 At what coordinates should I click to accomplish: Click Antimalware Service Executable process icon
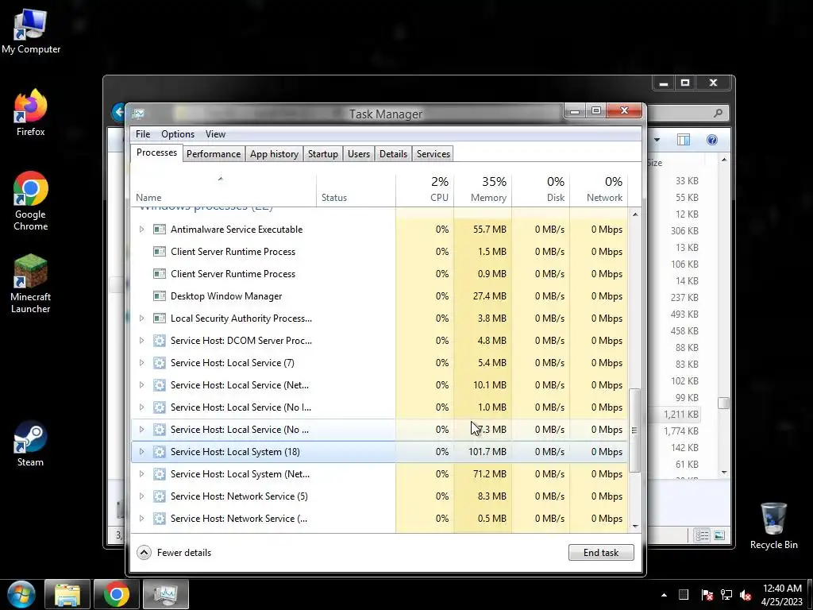(x=159, y=230)
